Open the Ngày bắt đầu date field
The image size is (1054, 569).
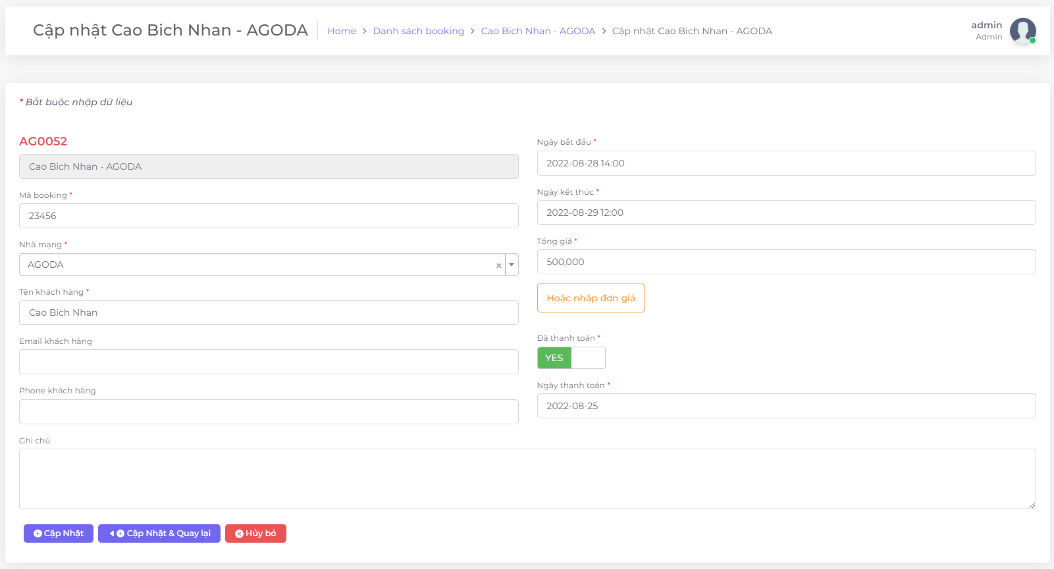786,163
